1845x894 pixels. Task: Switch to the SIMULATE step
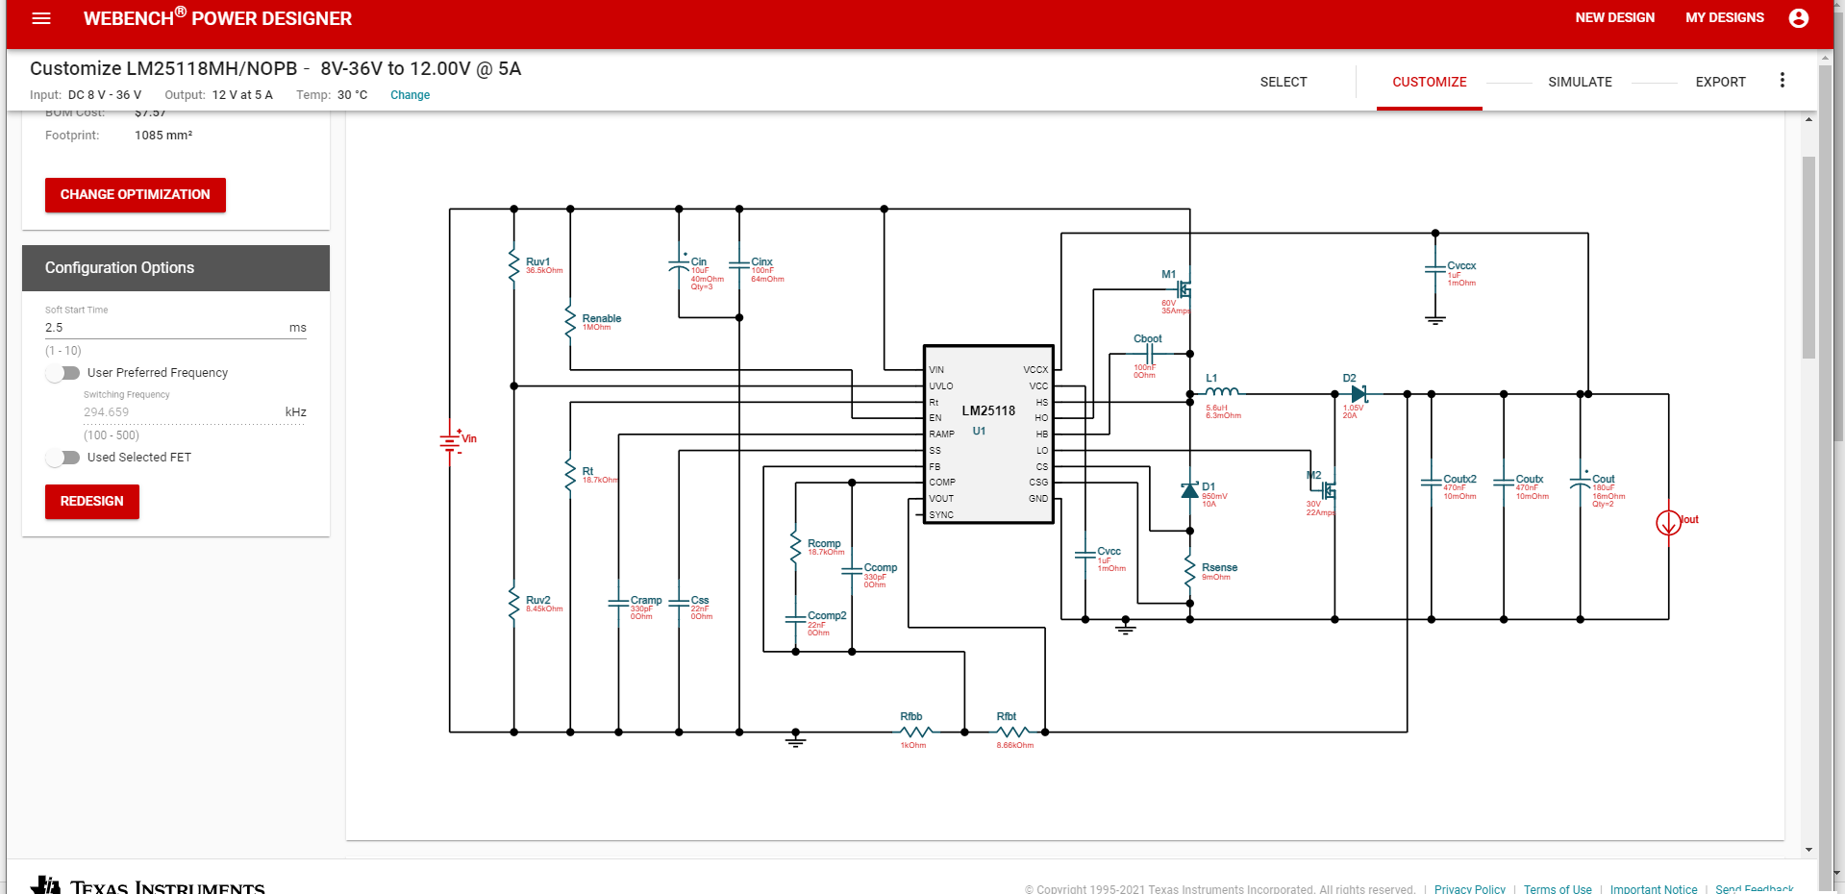tap(1580, 82)
